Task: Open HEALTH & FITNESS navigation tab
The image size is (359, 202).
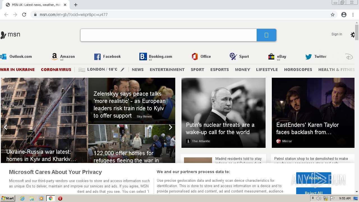Action: 337,70
